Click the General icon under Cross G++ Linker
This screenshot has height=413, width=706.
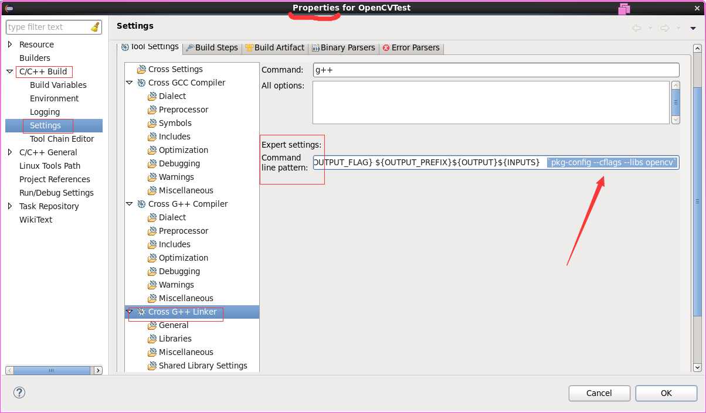pos(152,325)
